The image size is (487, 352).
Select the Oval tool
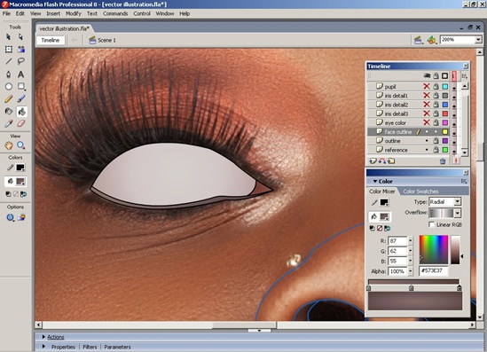click(x=8, y=86)
